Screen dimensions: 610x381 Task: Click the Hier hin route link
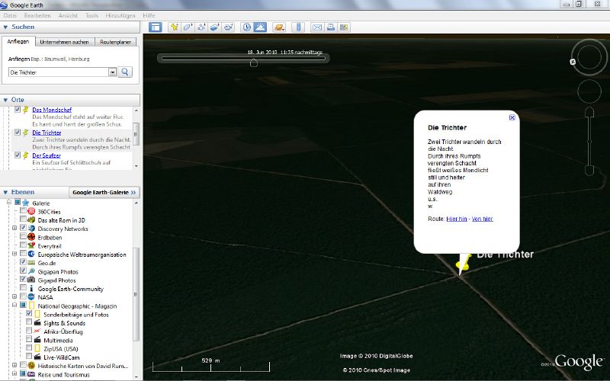click(x=456, y=219)
